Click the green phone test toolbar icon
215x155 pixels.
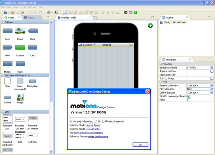pyautogui.click(x=136, y=13)
